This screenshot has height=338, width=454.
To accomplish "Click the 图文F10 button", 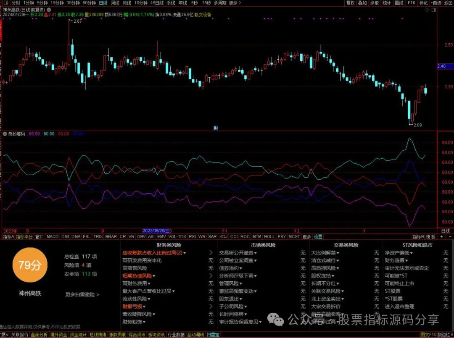I will 428,335.
